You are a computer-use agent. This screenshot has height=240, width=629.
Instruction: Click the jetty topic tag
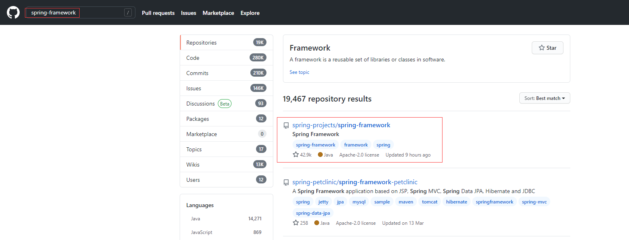point(323,202)
